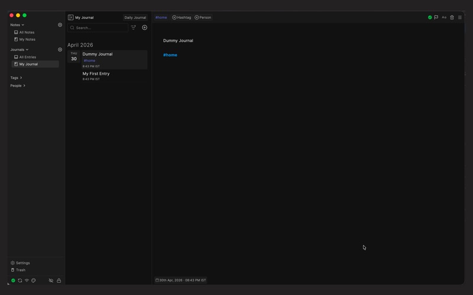
Task: Toggle the hidden-eye privacy icon
Action: tap(51, 280)
